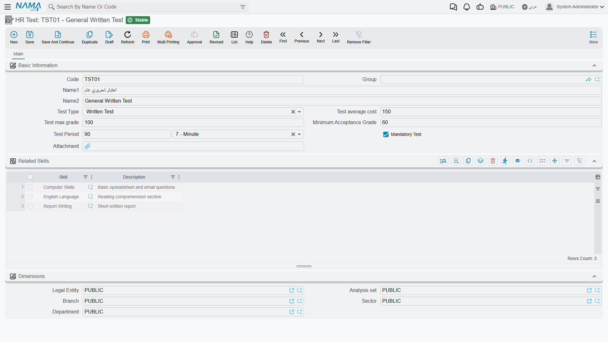Select all rows checkbox in skills grid header
608x342 pixels.
pos(30,177)
